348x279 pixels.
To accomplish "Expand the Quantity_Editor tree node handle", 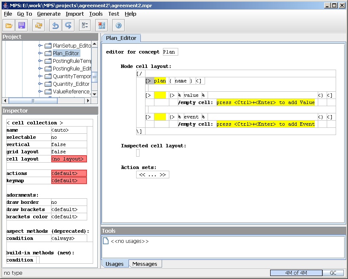I will pyautogui.click(x=40, y=84).
